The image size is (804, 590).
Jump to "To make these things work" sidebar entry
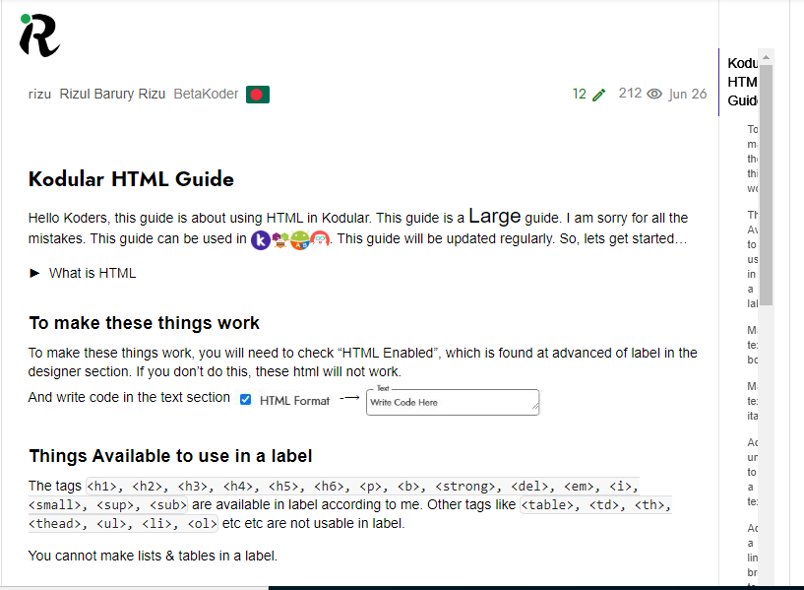click(x=752, y=159)
